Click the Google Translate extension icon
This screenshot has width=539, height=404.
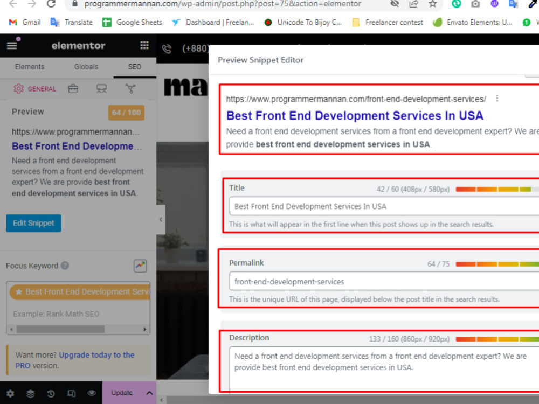(513, 4)
